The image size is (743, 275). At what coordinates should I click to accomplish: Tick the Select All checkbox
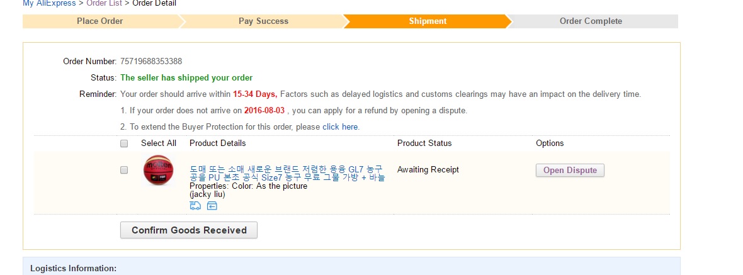click(124, 143)
